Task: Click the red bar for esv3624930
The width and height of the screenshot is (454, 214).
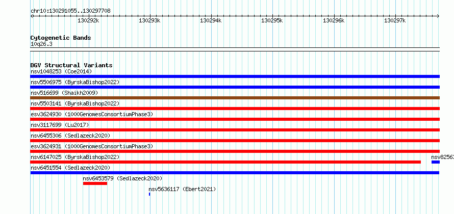Action: tap(235, 119)
